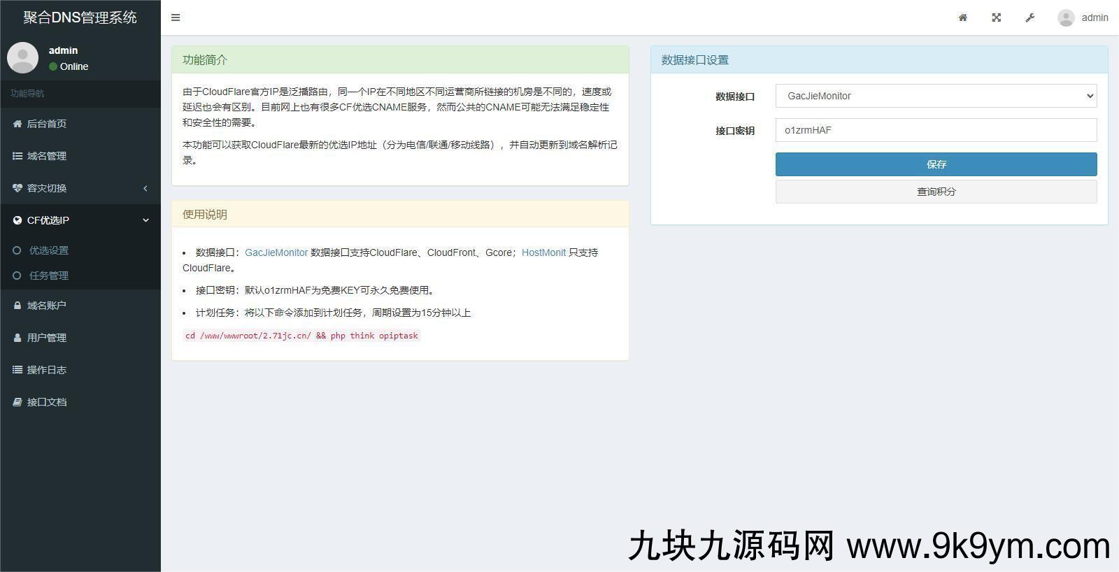Collapse the CF优选IP menu chevron
This screenshot has height=572, width=1119.
click(x=145, y=220)
